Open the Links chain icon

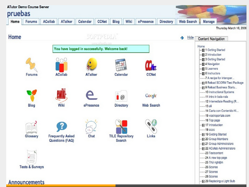pos(151,126)
